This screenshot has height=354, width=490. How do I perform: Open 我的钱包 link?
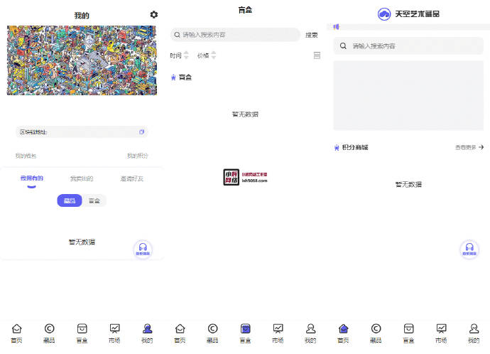pos(26,156)
